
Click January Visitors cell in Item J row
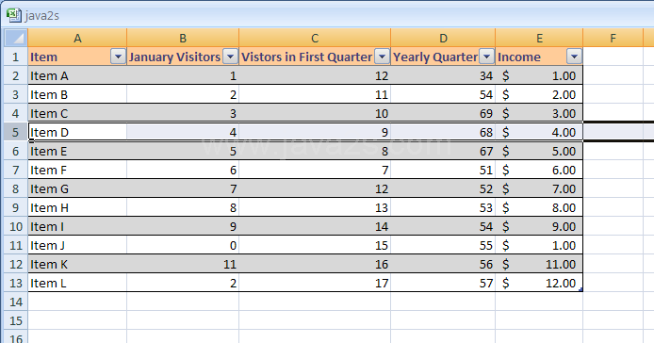click(x=183, y=245)
